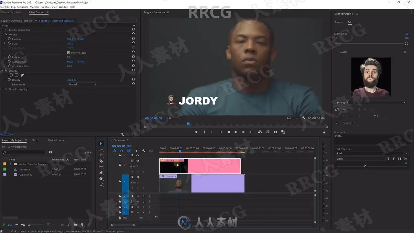Open the Fit zoom level dropdown

point(175,118)
